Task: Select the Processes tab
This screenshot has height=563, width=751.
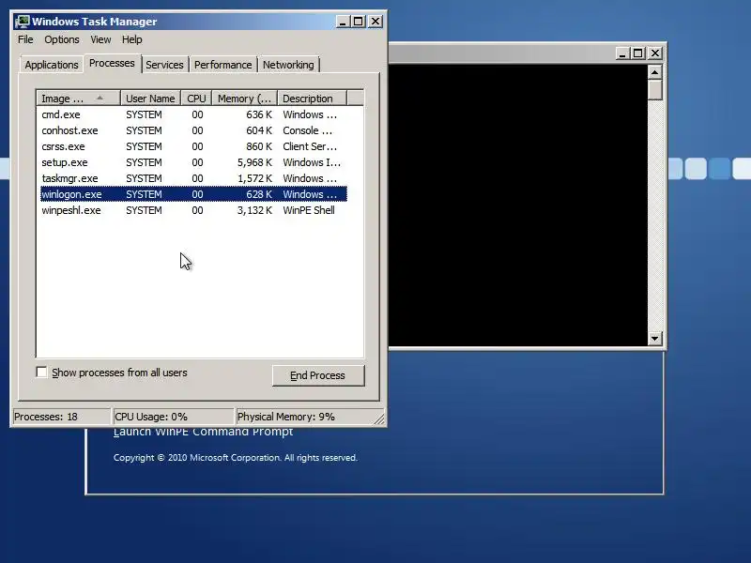Action: pos(112,63)
